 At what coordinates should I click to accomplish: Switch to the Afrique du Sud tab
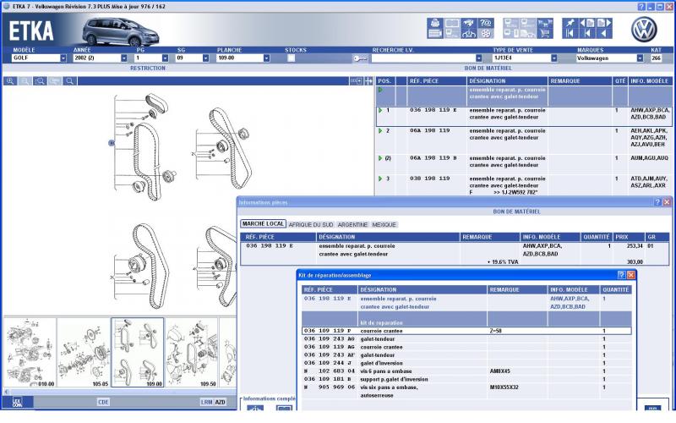(x=311, y=225)
